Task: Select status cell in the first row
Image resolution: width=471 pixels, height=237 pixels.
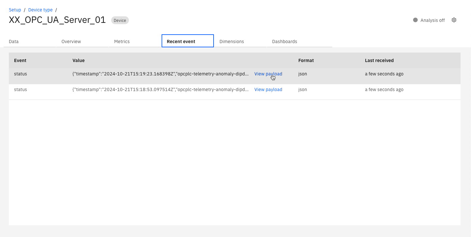Action: coord(21,74)
